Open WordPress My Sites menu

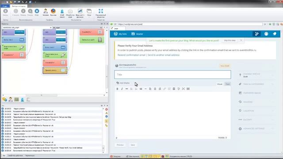pos(120,34)
